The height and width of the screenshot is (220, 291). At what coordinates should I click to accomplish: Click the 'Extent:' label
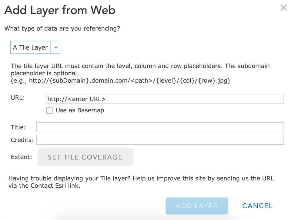coord(21,157)
